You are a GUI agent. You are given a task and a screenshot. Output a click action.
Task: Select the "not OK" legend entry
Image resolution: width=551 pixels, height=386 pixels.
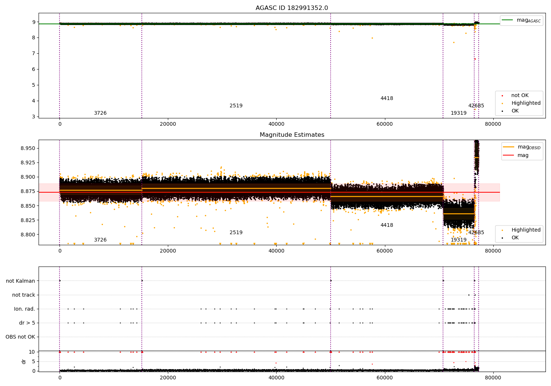click(x=520, y=96)
